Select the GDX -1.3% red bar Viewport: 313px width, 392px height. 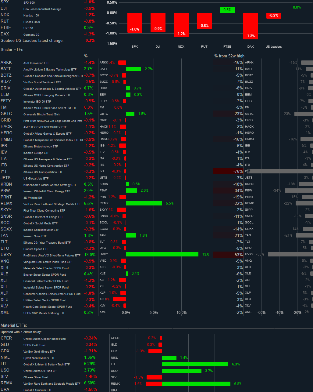(155, 351)
